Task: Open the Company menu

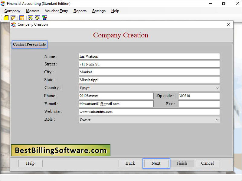Action: (12, 11)
